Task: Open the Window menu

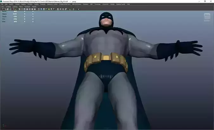Action: point(30,4)
